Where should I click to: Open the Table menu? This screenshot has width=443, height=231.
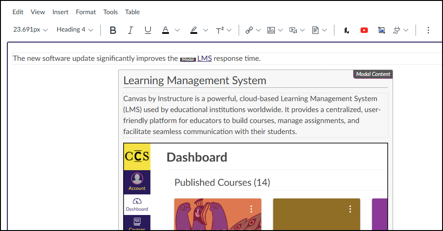pos(132,12)
